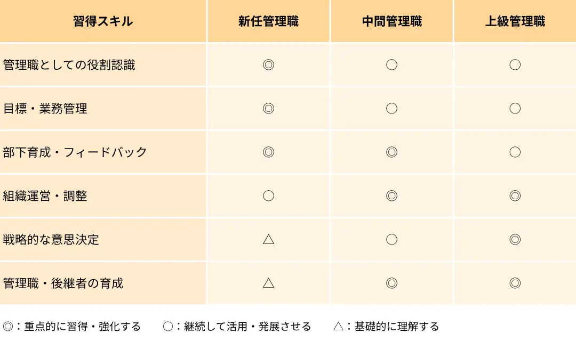
Task: Click 中間管理職 double circle in 管理職・後継者の育成 row
Action: pyautogui.click(x=391, y=283)
